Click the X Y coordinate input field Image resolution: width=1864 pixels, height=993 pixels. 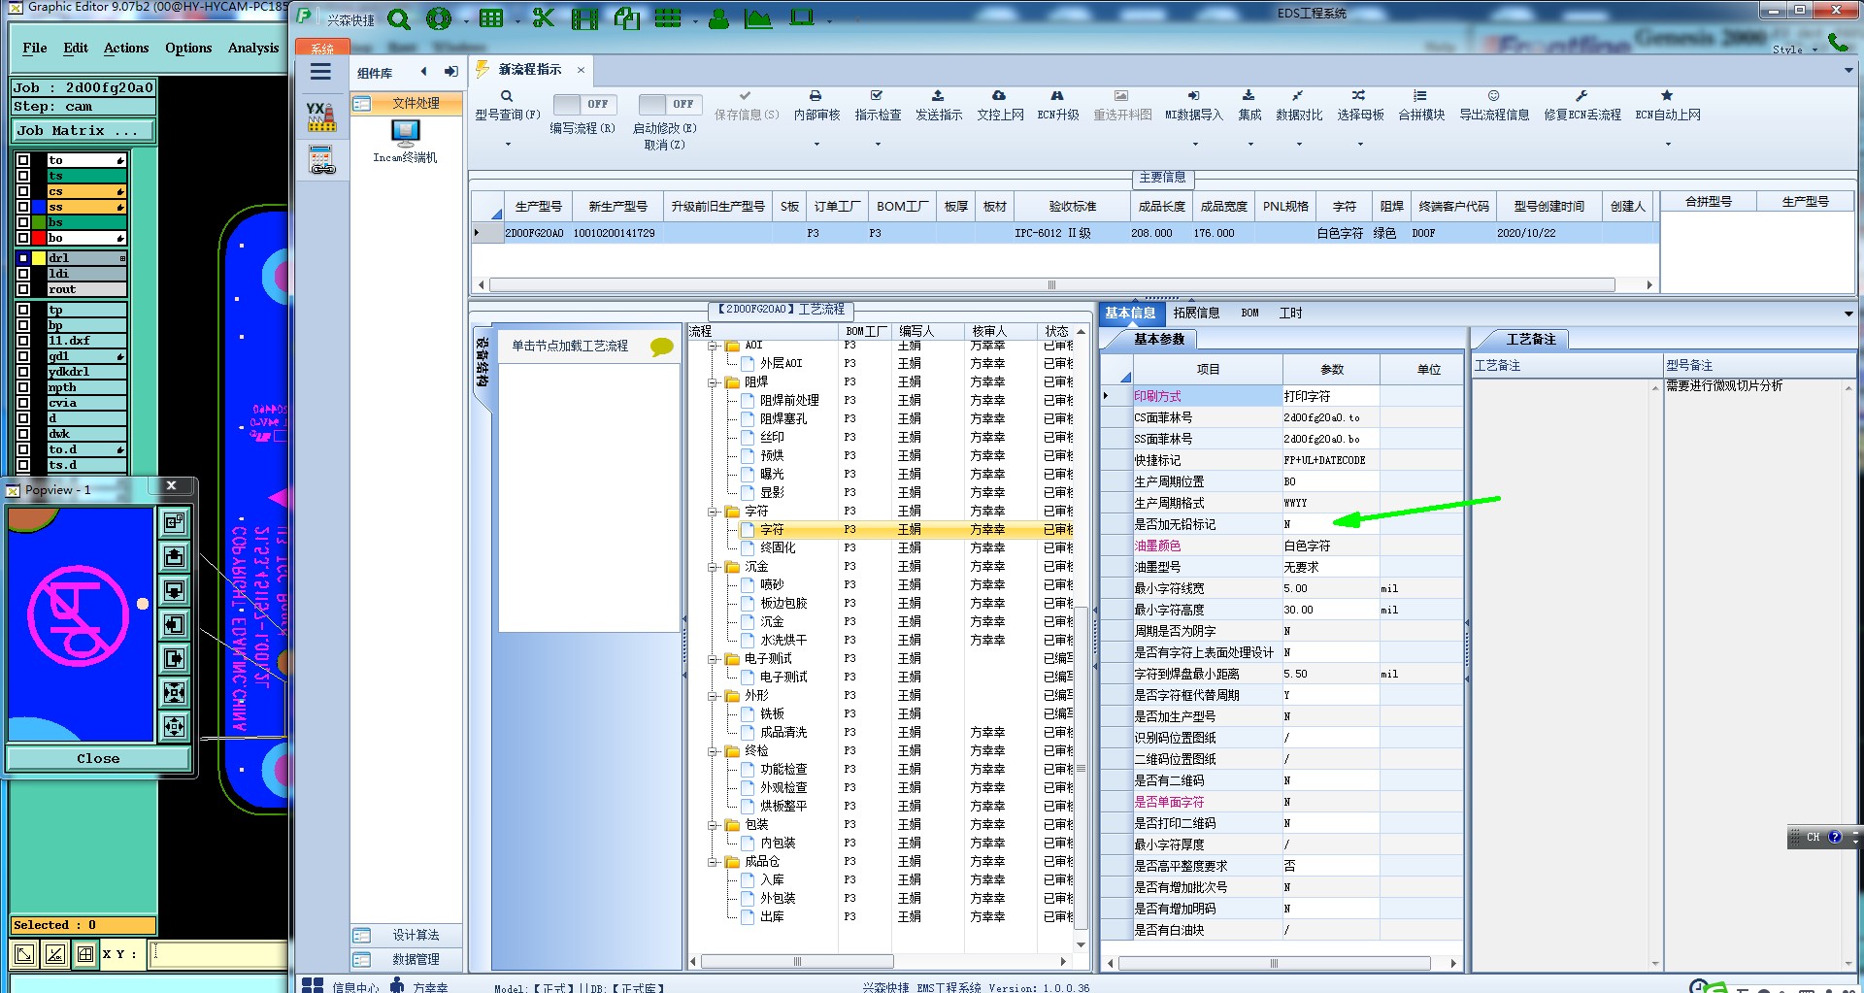[218, 954]
